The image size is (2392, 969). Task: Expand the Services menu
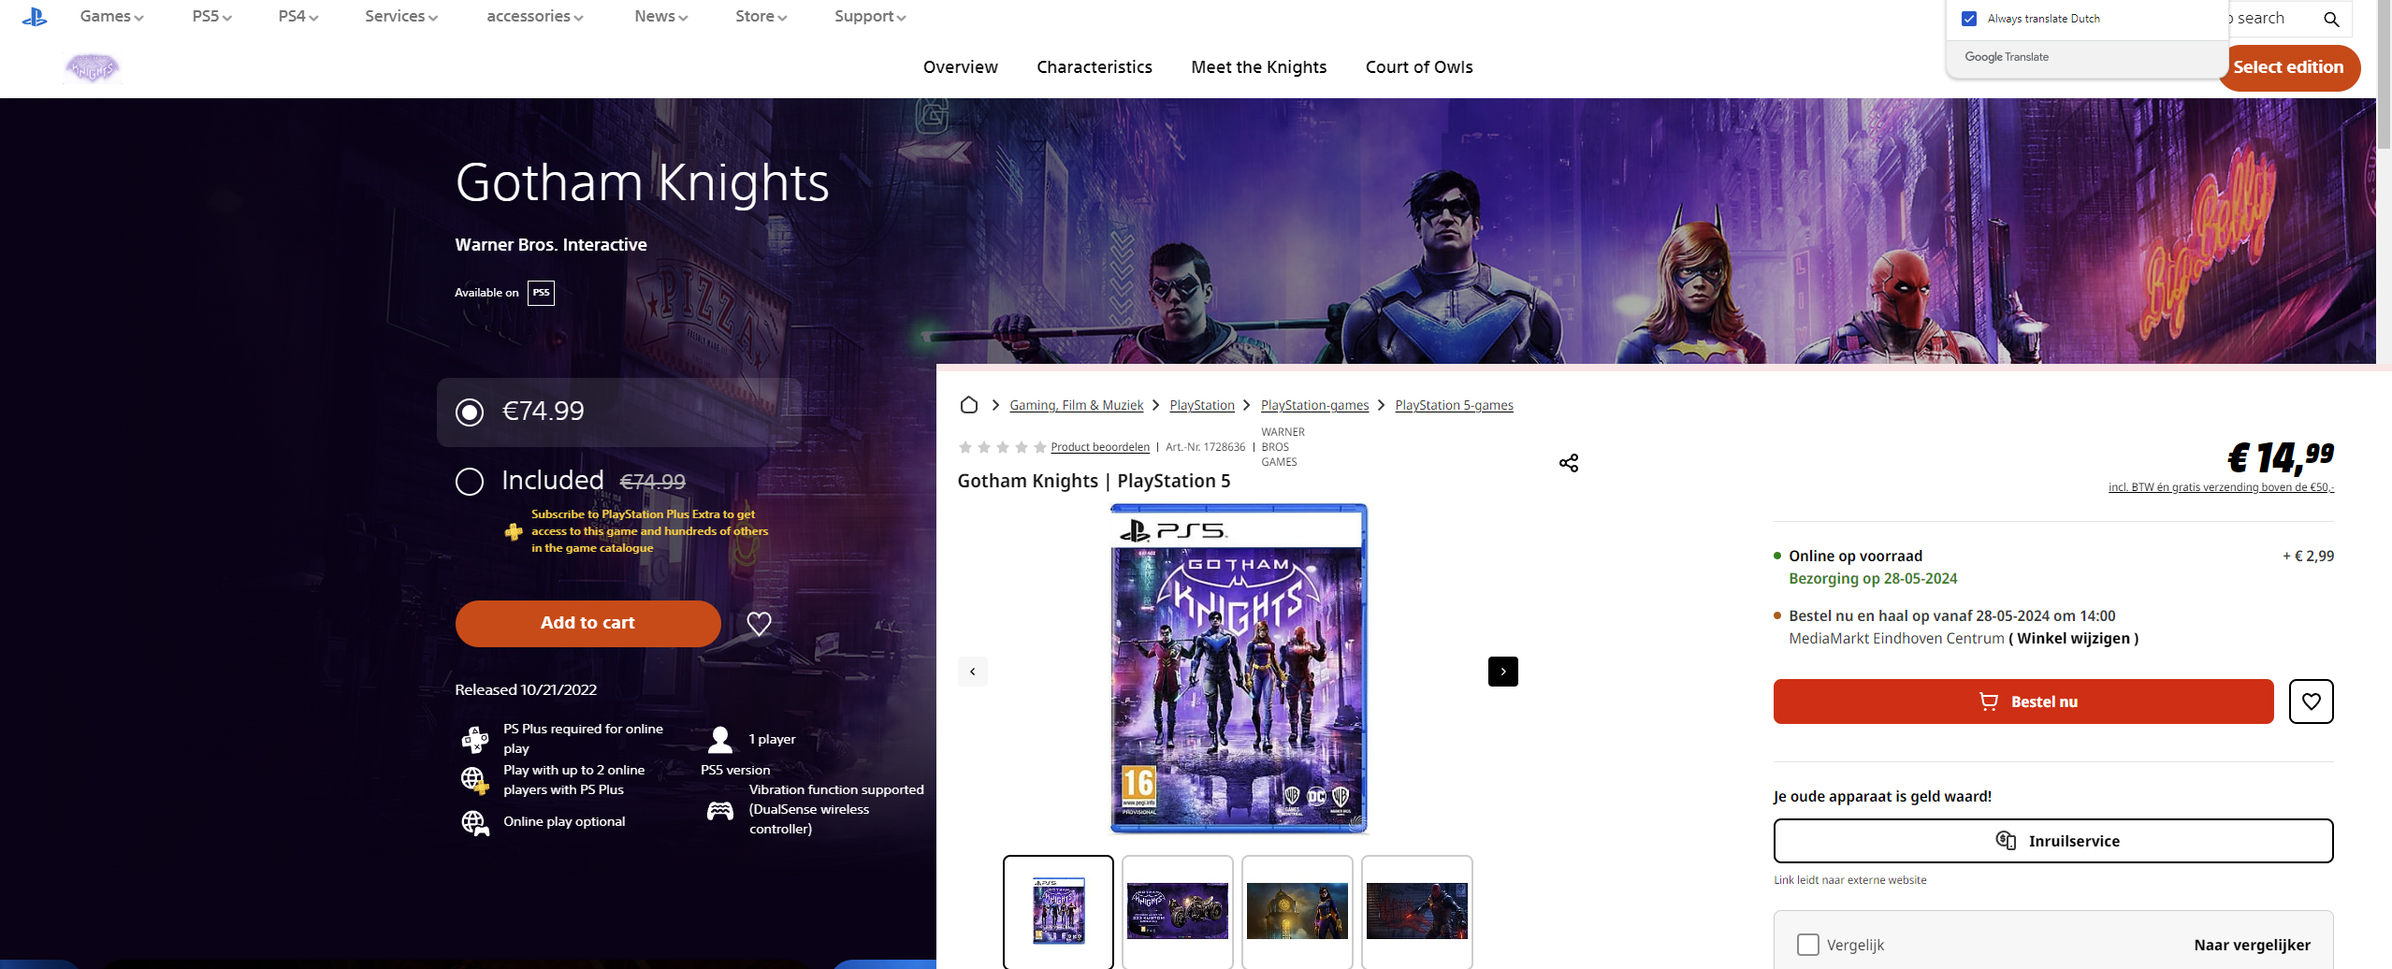(x=401, y=17)
